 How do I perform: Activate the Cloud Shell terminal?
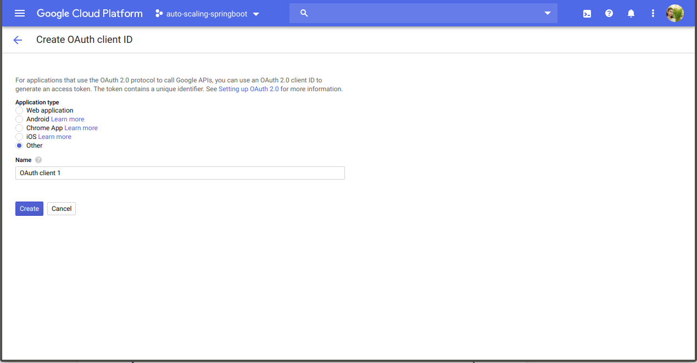click(587, 13)
